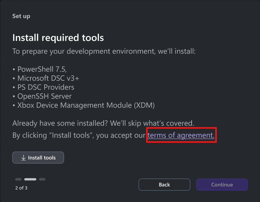Click the highlighted second step progress indicator

point(30,179)
